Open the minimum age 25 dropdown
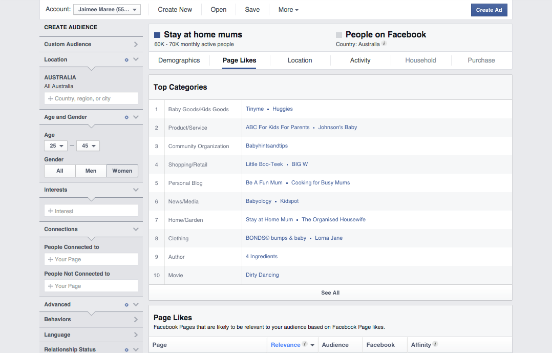Screen dimensions: 552x353 click(x=56, y=146)
